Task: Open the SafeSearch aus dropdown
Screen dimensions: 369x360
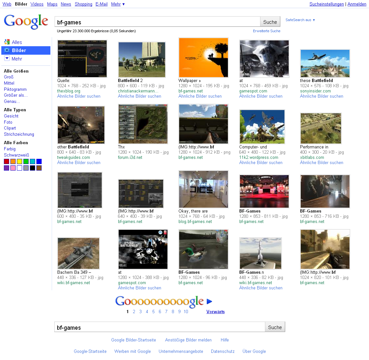Action: pos(300,20)
